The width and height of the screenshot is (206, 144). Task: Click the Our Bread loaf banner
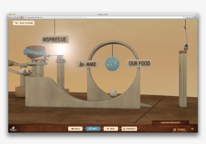pos(35,52)
